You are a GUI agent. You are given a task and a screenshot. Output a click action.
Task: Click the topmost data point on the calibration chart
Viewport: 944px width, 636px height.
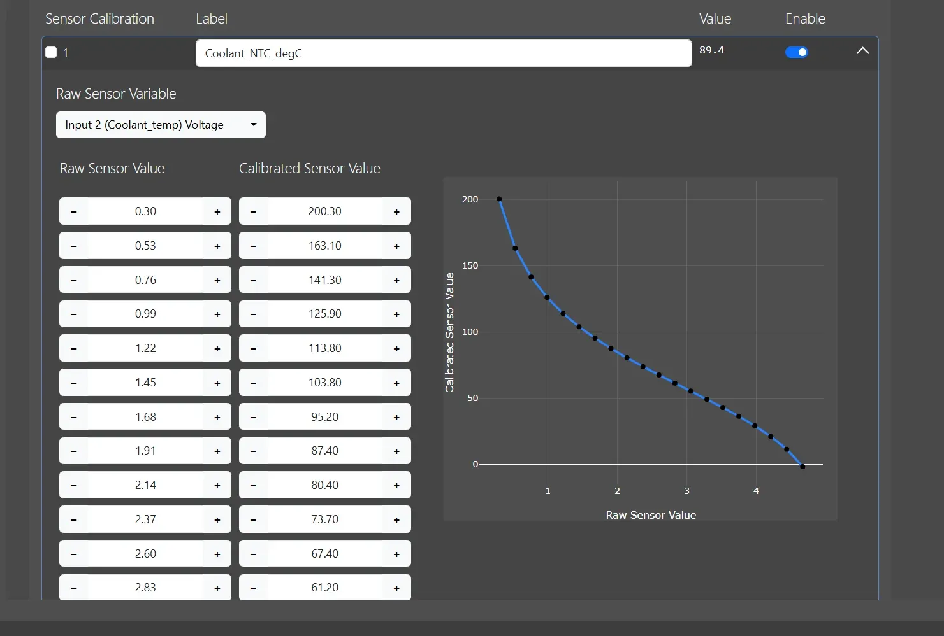pos(499,199)
